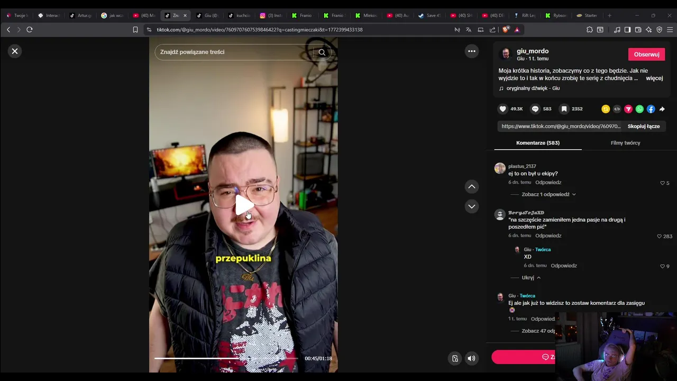677x381 pixels.
Task: Reply to the 'na szczęście zamieniłem' comment
Action: point(548,236)
